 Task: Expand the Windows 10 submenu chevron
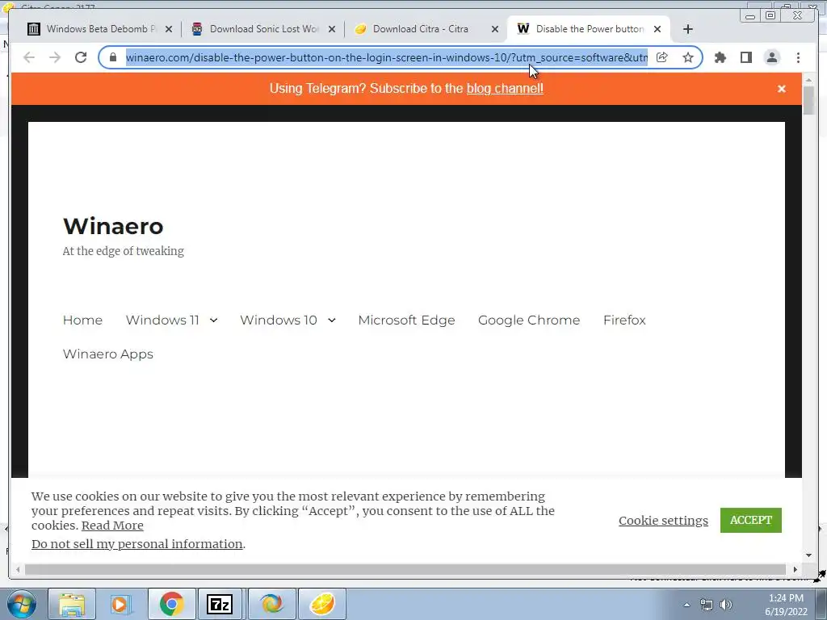point(332,320)
